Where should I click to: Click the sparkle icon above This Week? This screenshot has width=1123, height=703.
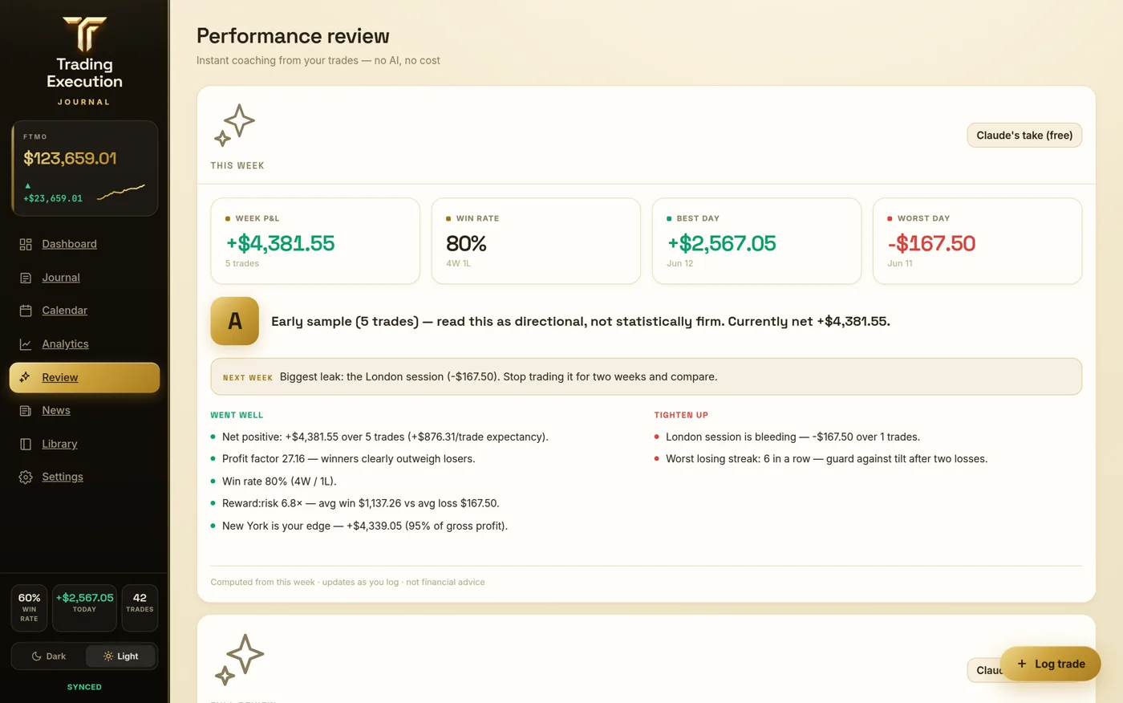tap(234, 125)
